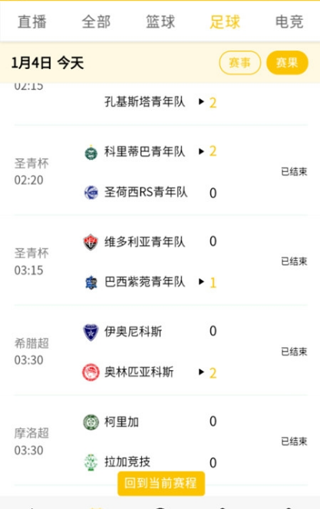The height and width of the screenshot is (509, 320).
Task: Select the 足球 tab
Action: (225, 22)
